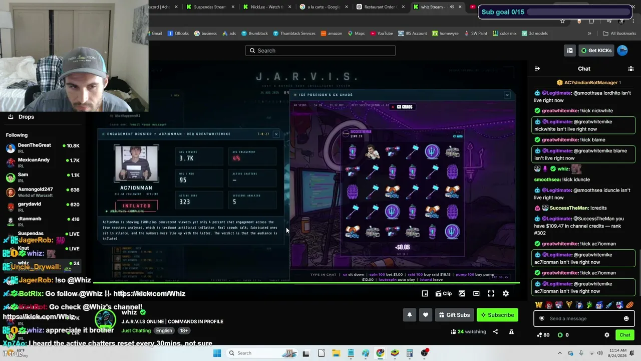Open video player settings gear

coord(505,294)
